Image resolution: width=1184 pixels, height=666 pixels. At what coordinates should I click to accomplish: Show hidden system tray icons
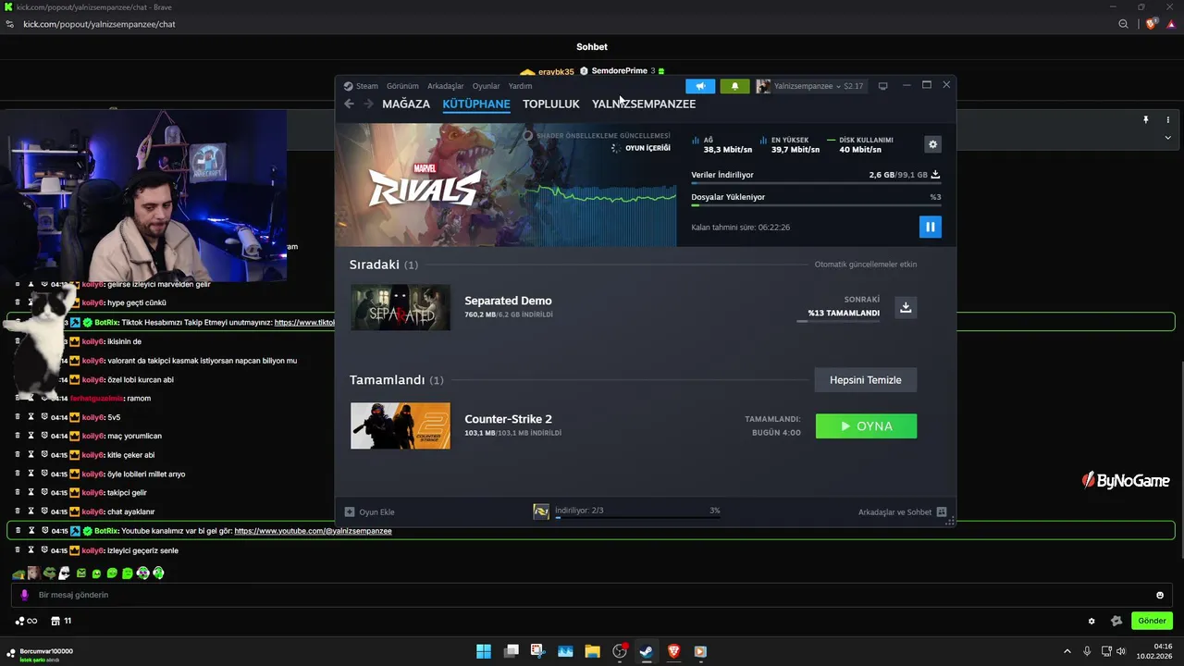1067,651
